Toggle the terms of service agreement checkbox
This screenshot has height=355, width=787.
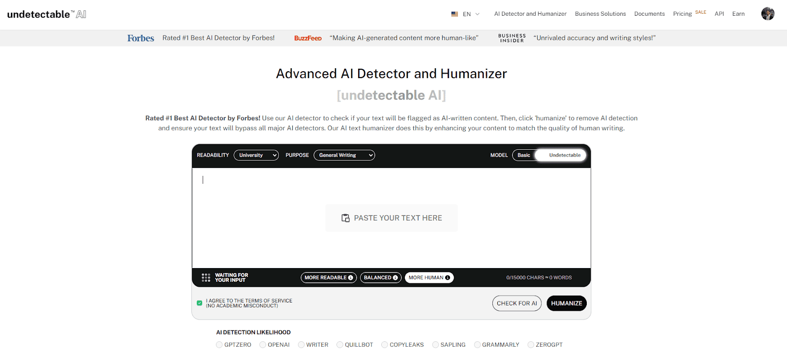click(x=199, y=303)
